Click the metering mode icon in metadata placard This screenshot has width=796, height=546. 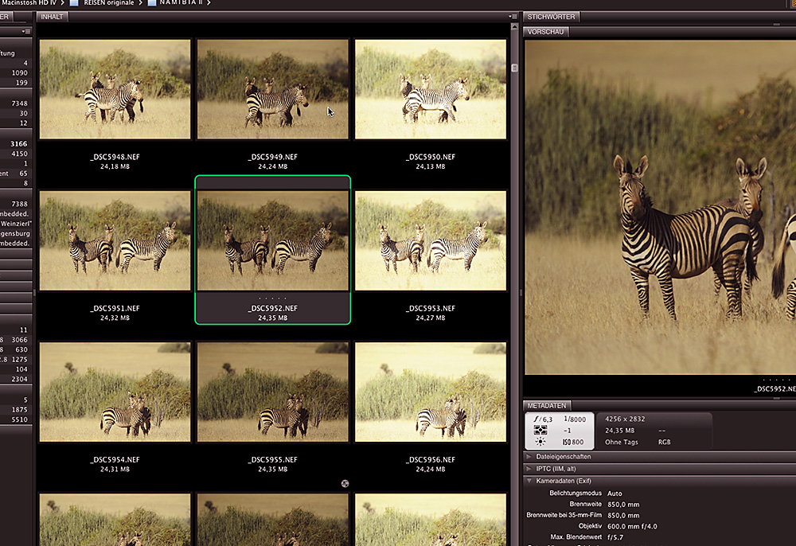(540, 431)
